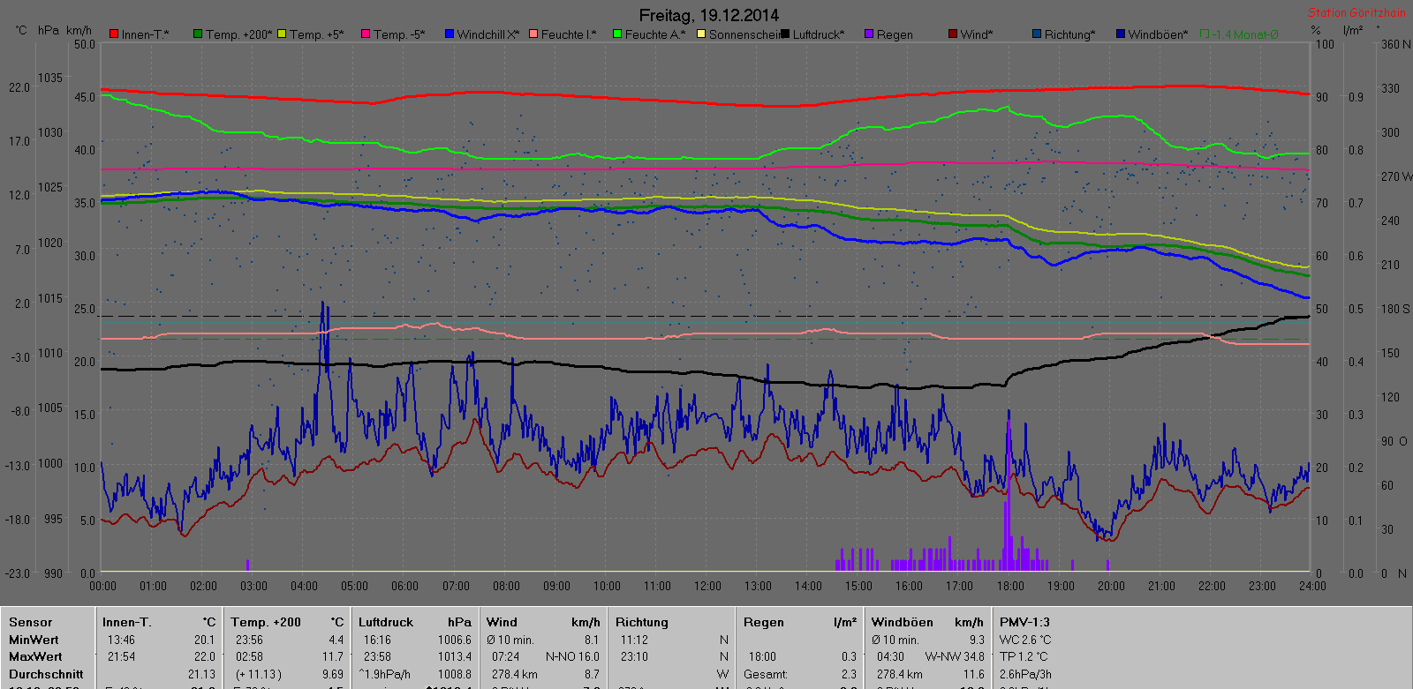Click the red 'Station Göritzhain' label
This screenshot has height=689, width=1413.
click(1356, 12)
